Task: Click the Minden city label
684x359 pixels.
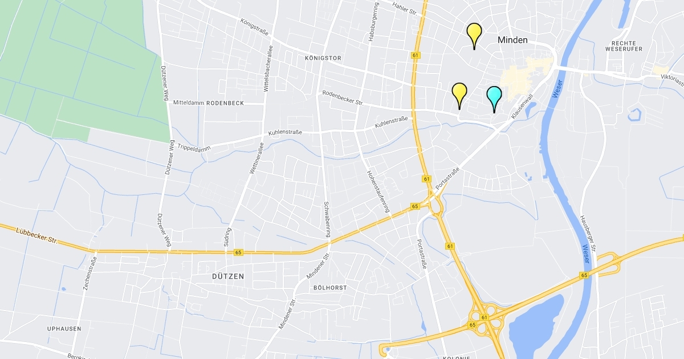Action: click(x=512, y=40)
